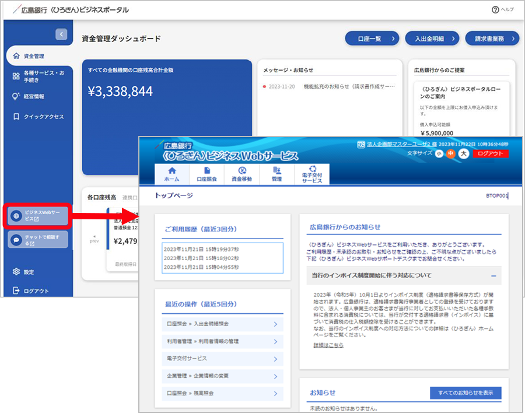Set font size to 小
Viewport: 525px width, 413px height.
point(439,154)
